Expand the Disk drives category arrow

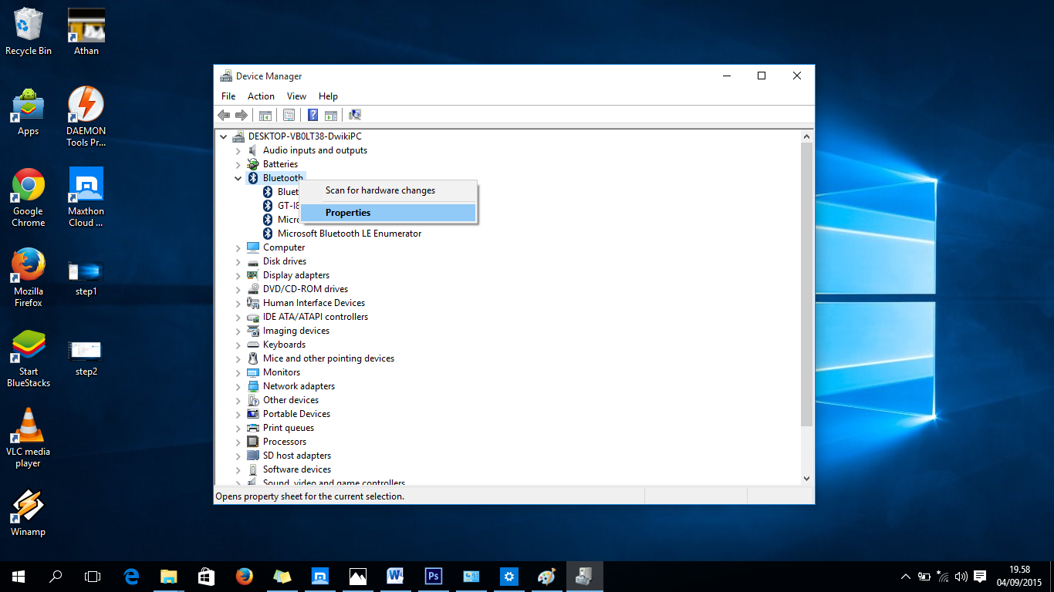(238, 261)
